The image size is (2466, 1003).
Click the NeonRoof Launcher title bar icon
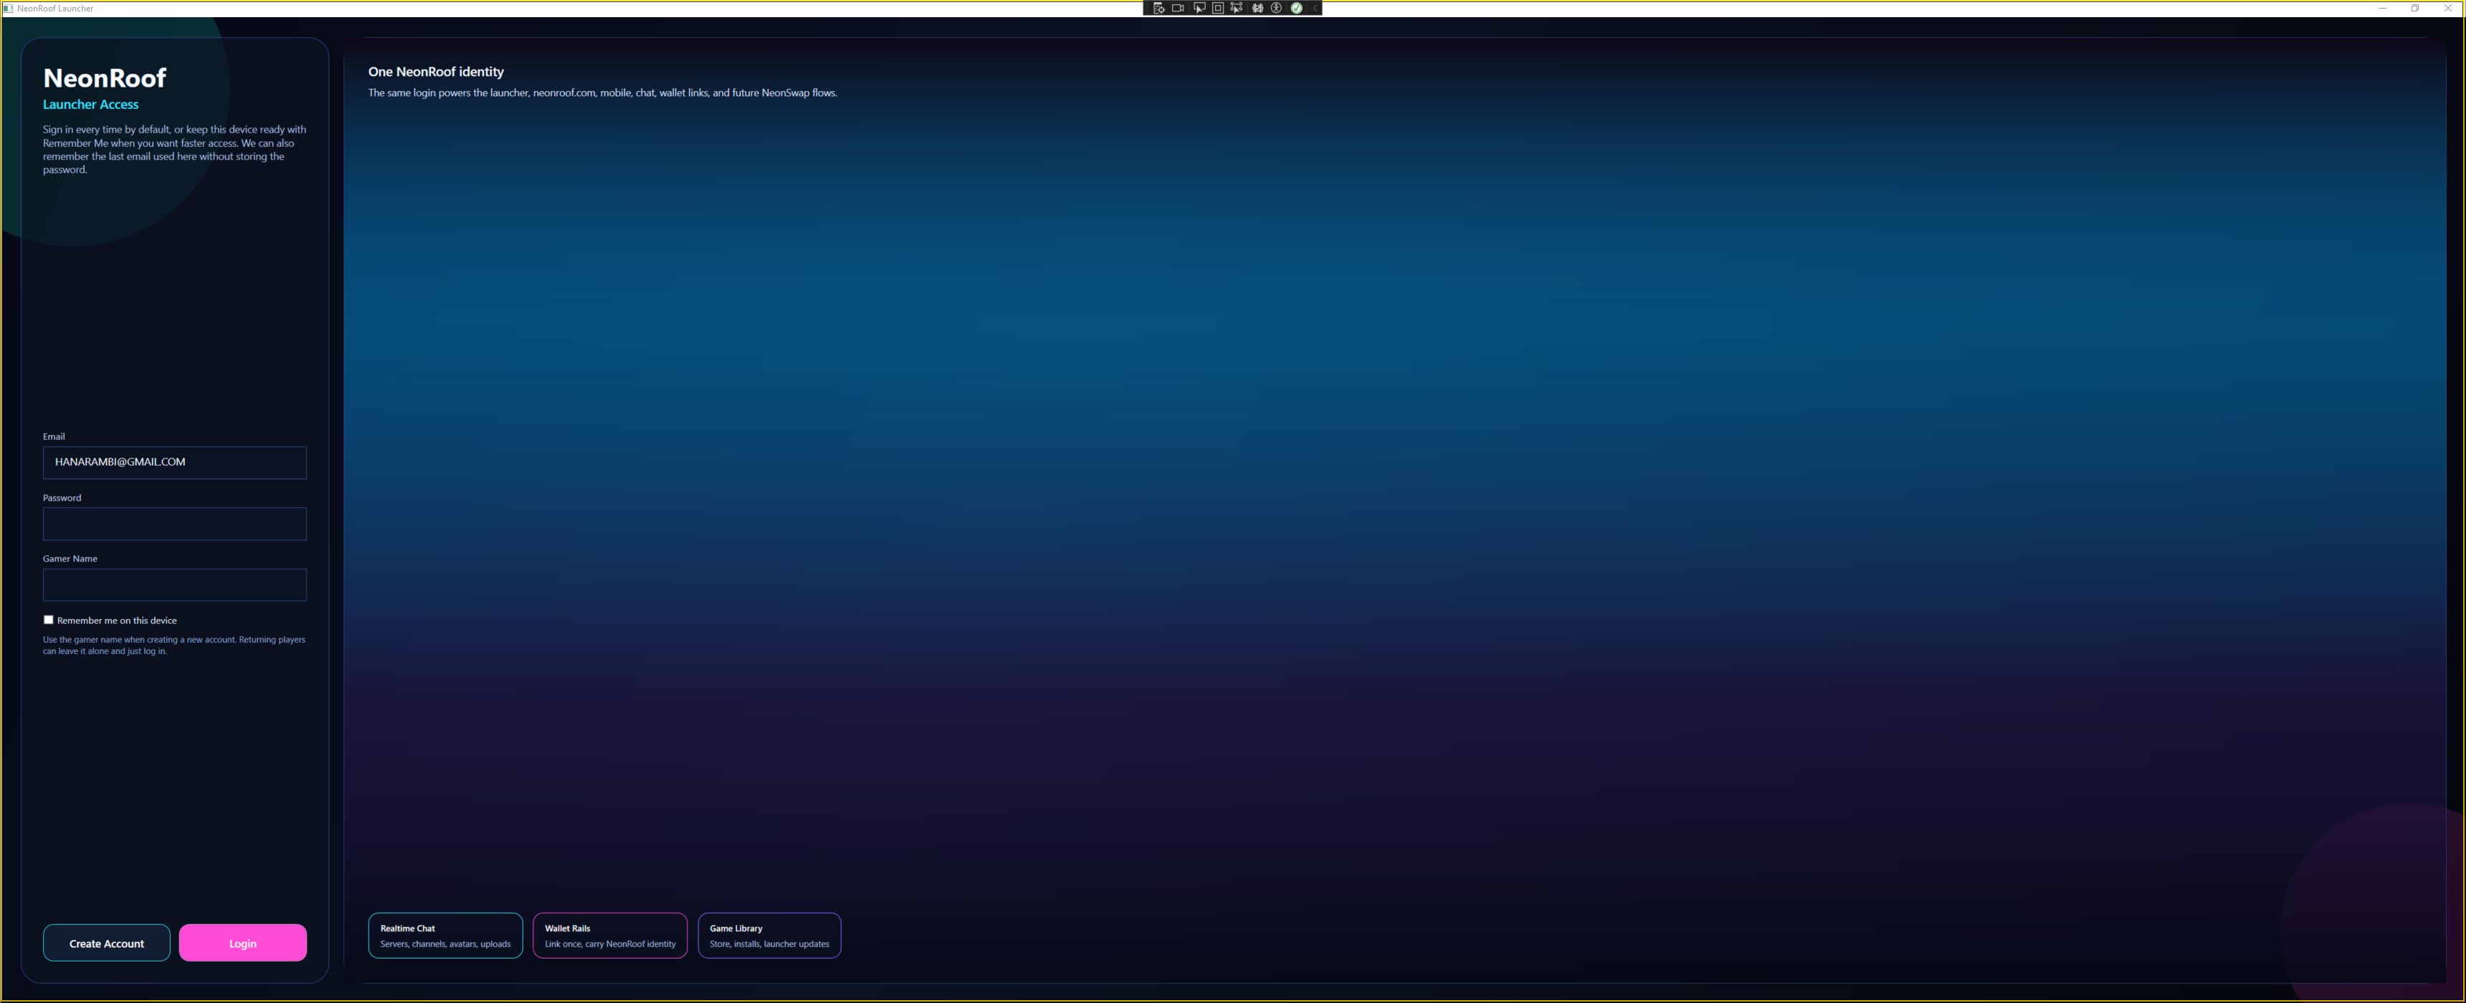9,8
